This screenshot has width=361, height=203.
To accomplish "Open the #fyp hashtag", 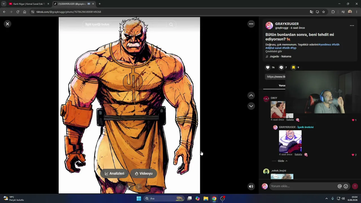I will coord(293,48).
